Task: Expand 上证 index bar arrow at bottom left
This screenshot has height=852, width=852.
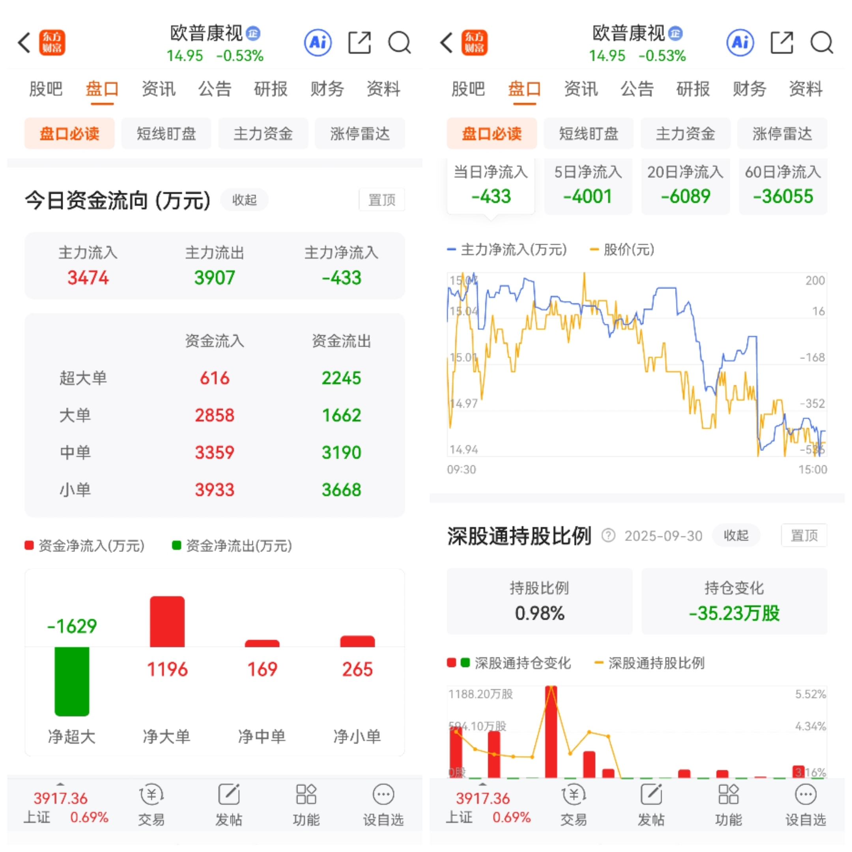Action: [60, 784]
